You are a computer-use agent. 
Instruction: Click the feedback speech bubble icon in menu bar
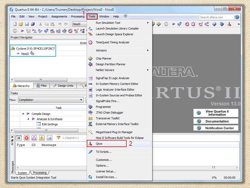pyautogui.click(x=125, y=16)
